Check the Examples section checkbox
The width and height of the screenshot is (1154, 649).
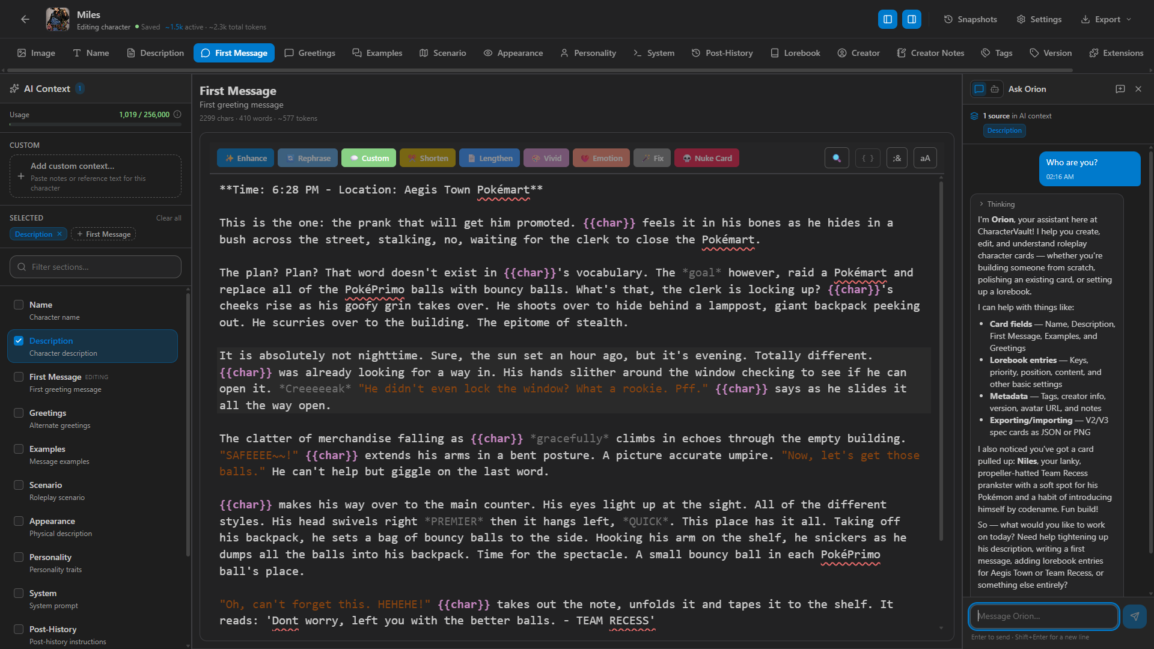point(19,449)
